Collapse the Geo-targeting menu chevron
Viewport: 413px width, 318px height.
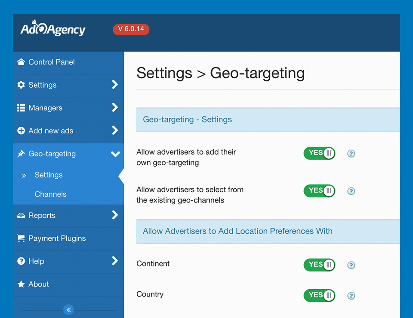pyautogui.click(x=115, y=154)
